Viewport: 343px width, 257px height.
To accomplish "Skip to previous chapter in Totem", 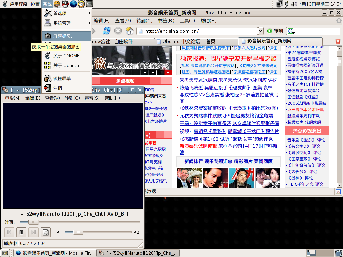I will point(9,232).
